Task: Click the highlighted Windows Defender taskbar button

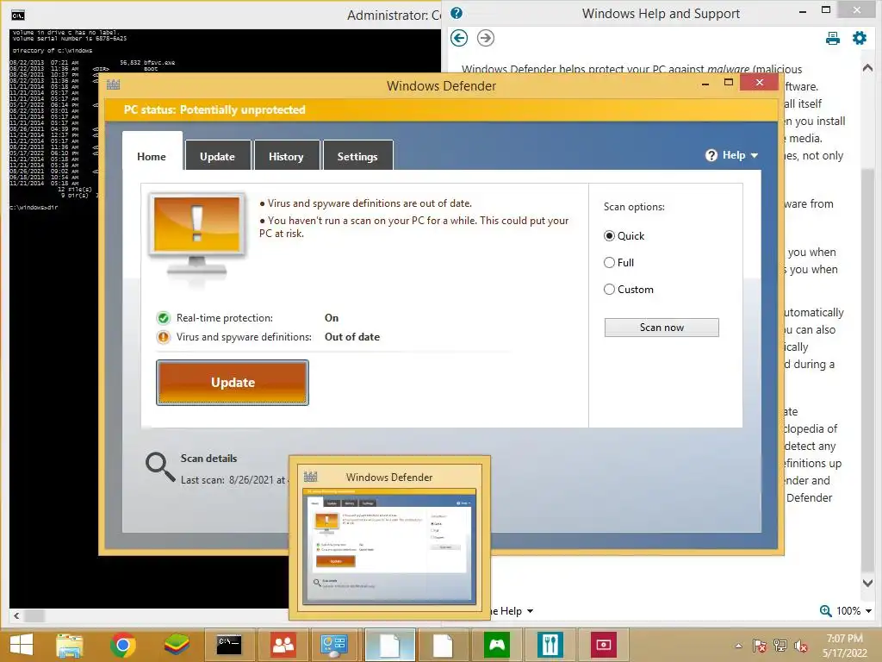Action: 390,645
